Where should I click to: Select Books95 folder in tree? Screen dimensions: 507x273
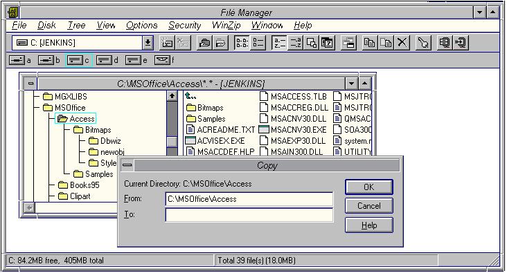point(79,185)
